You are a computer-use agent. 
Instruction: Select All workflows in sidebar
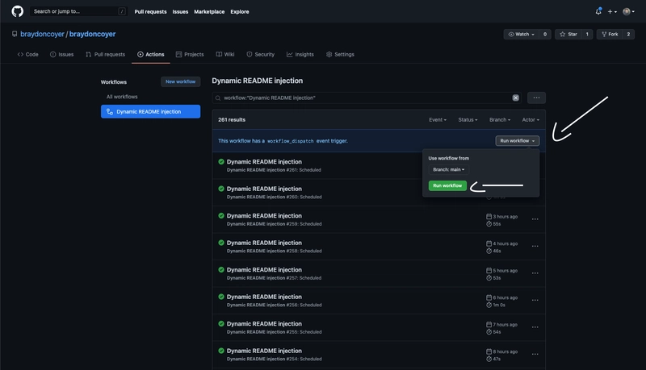tap(122, 97)
